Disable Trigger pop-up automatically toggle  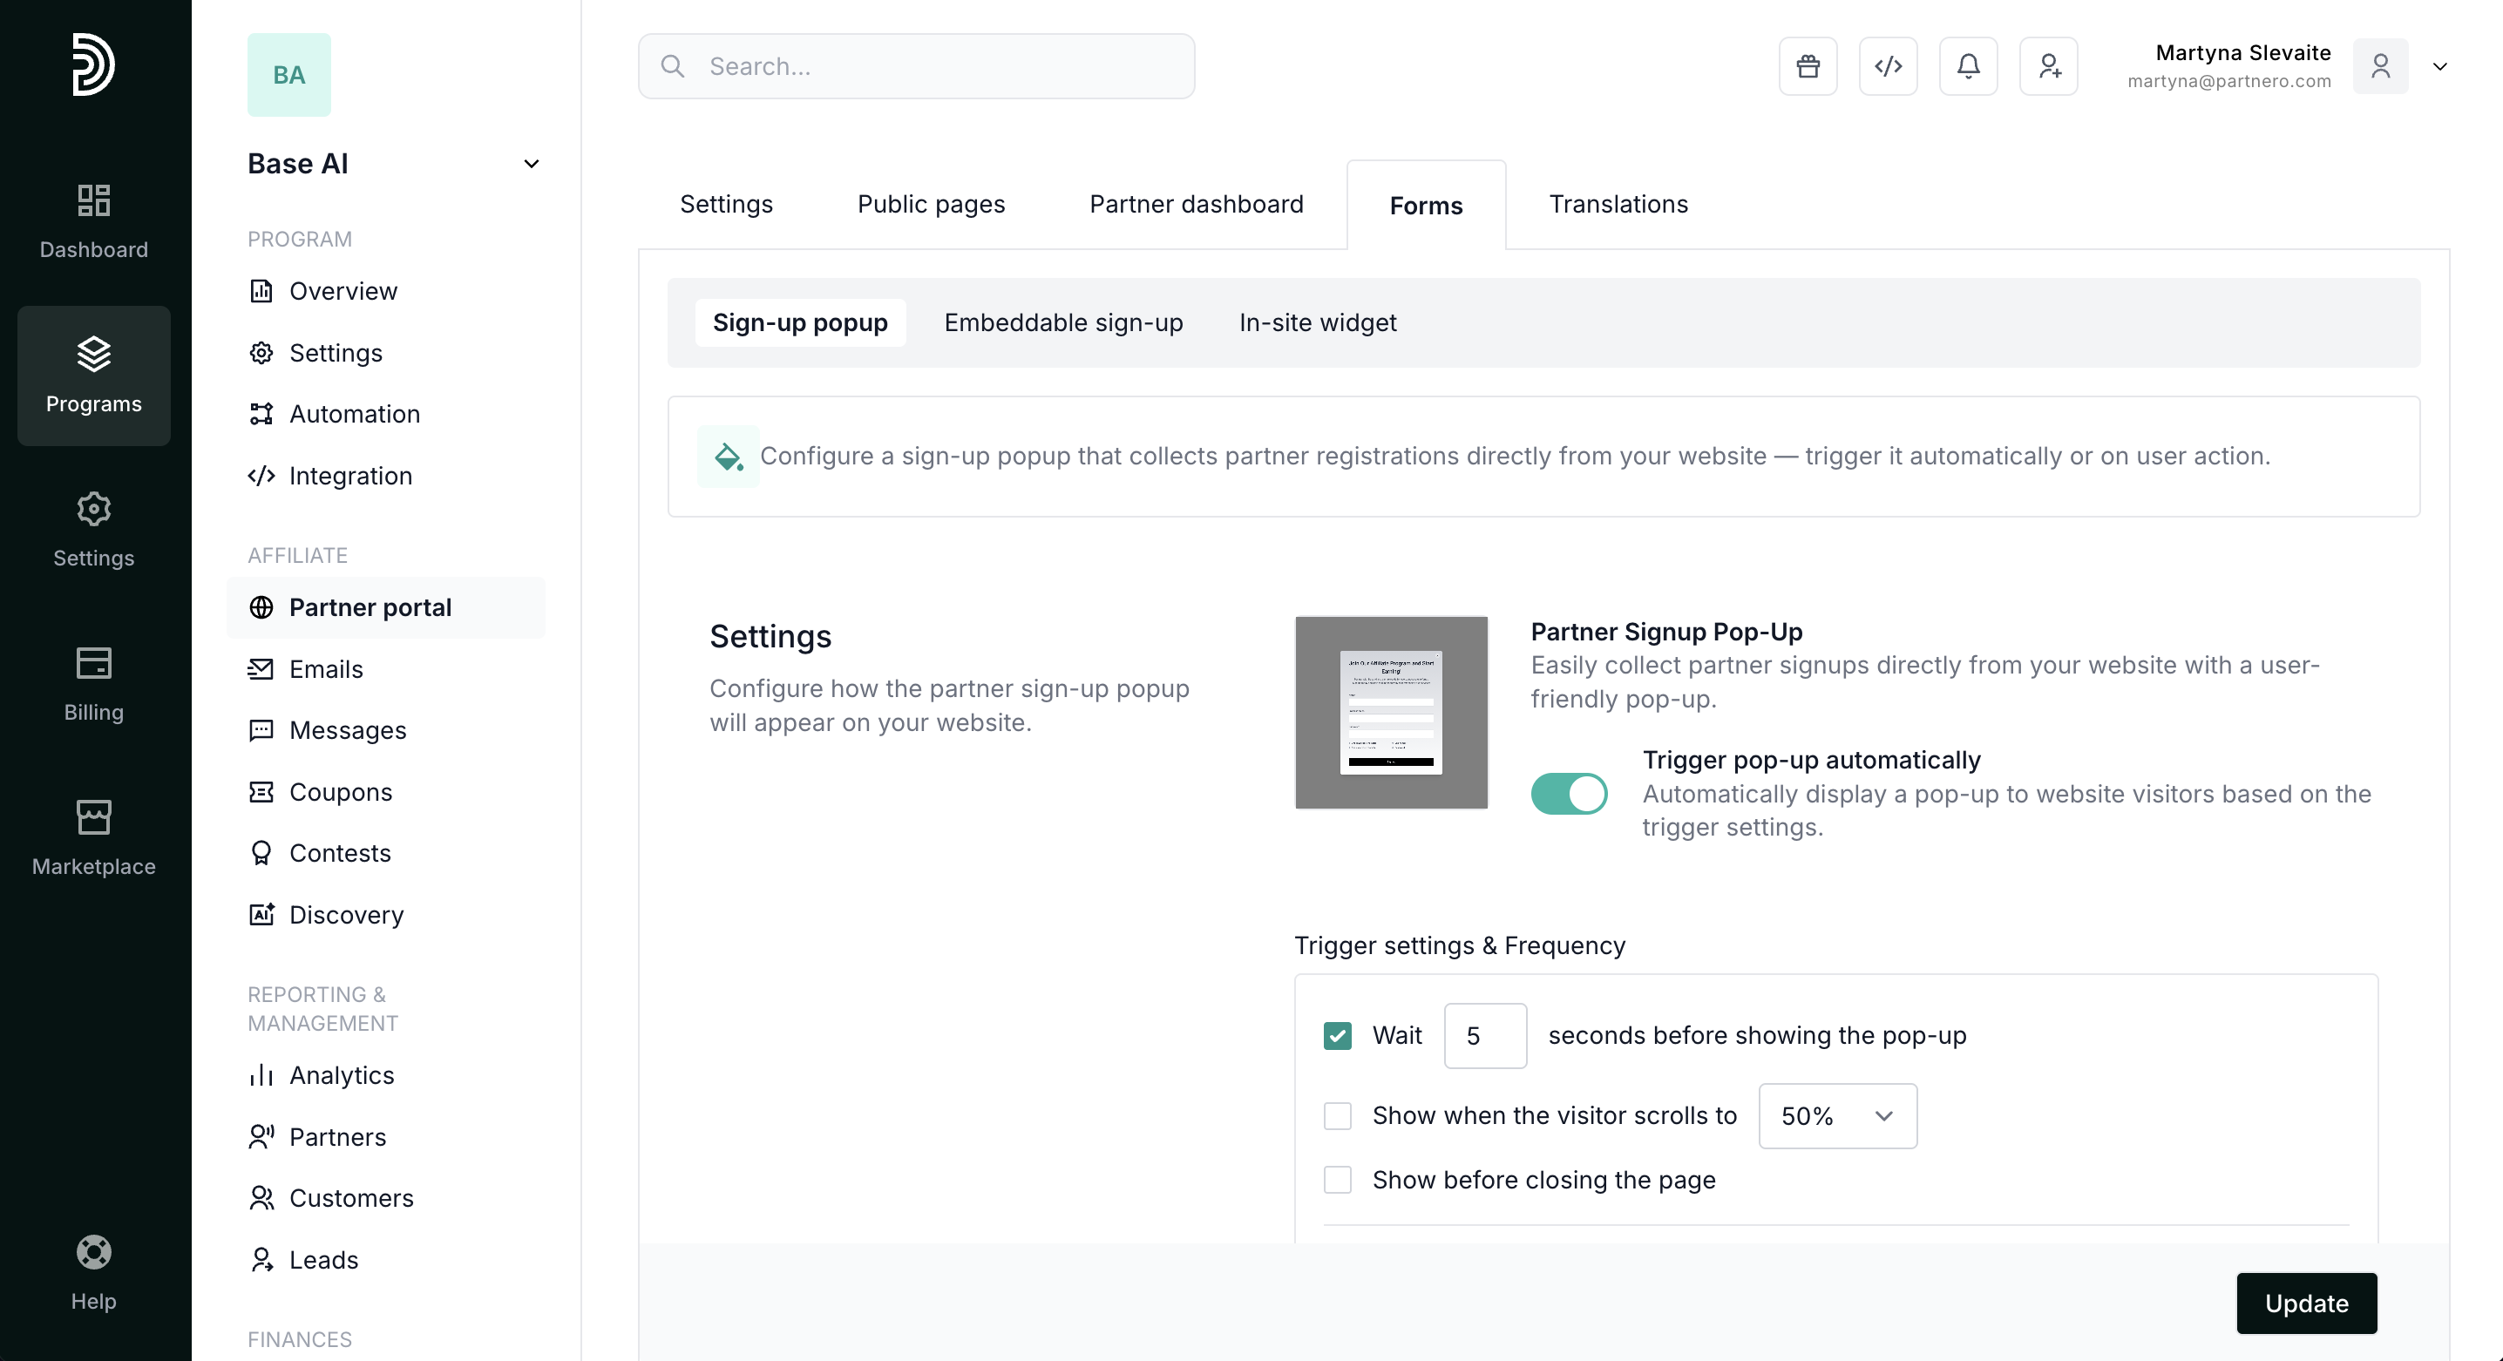point(1568,794)
